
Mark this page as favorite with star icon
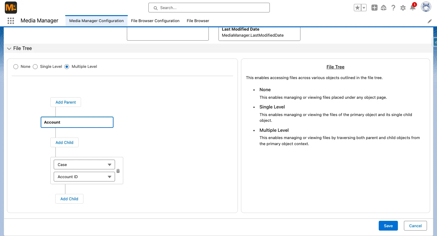click(x=357, y=7)
